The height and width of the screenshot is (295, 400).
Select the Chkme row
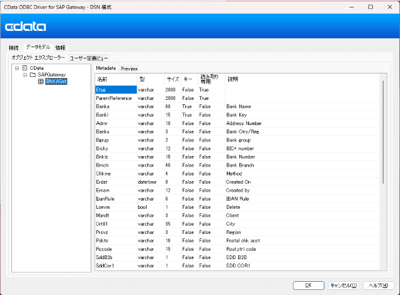coord(237,174)
